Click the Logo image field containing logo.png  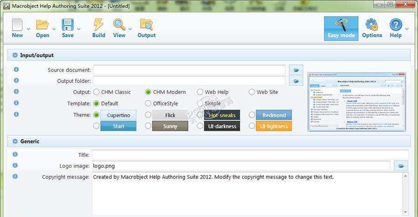pyautogui.click(x=241, y=166)
